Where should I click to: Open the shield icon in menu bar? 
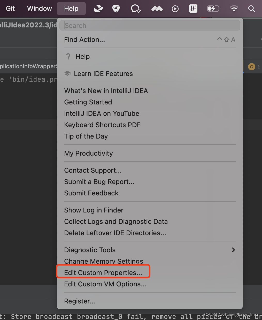(x=116, y=9)
